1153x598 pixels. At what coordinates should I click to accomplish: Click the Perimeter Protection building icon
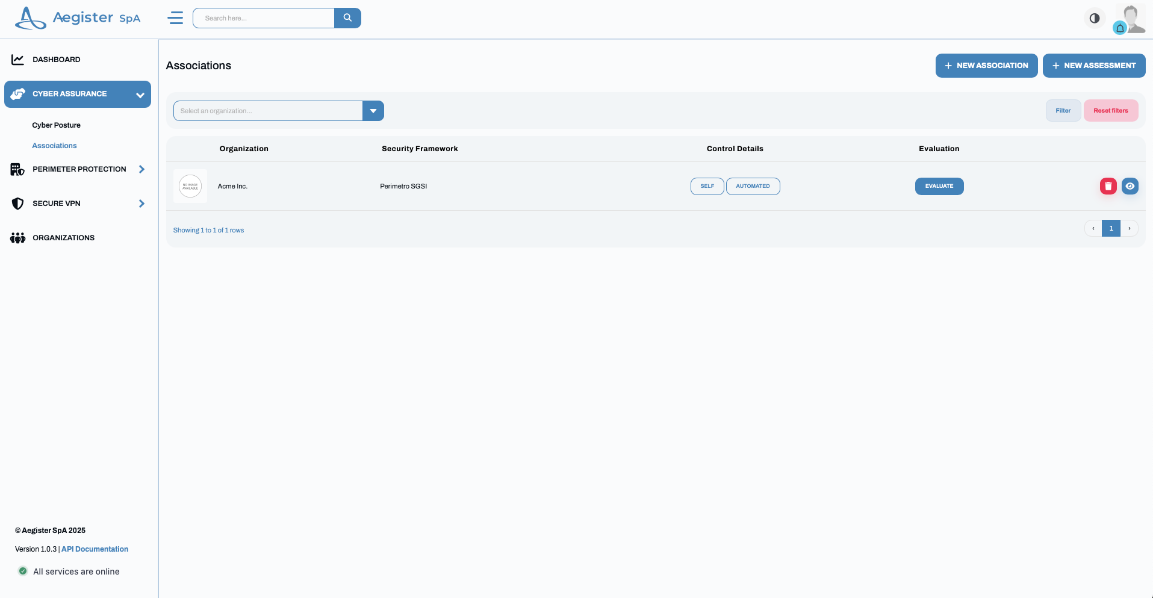17,169
